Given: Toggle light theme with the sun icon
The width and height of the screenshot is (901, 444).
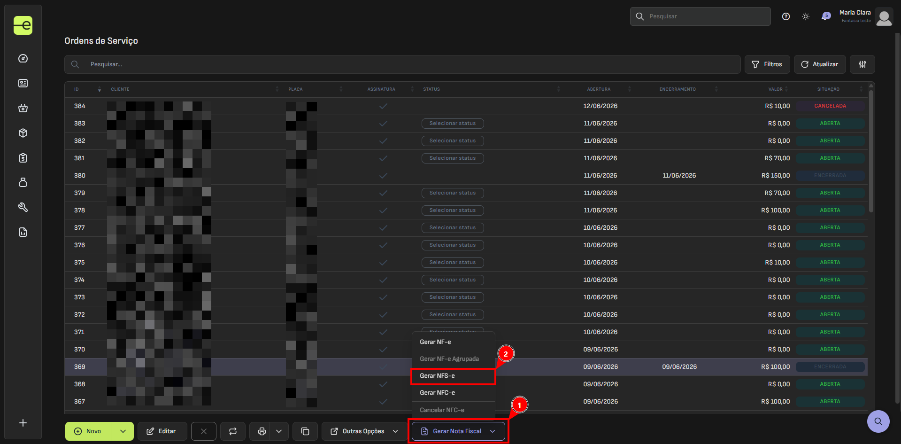Looking at the screenshot, I should [806, 16].
